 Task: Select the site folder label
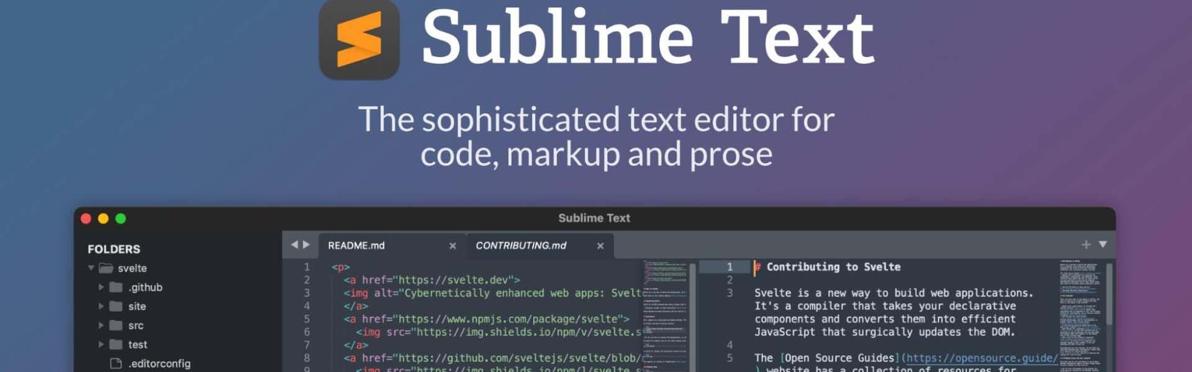pyautogui.click(x=137, y=306)
